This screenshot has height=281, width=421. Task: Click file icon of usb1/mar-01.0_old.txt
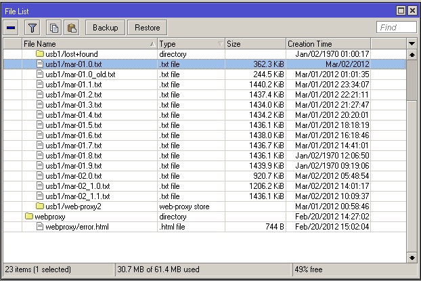(40, 74)
